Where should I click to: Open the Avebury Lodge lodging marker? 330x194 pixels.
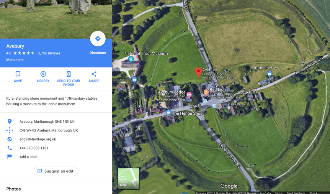189,95
